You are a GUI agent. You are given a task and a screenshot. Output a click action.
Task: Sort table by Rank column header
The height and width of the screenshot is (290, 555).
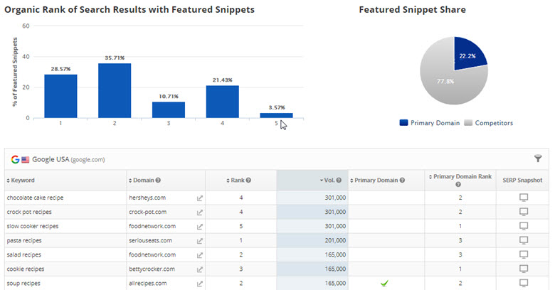pyautogui.click(x=238, y=181)
